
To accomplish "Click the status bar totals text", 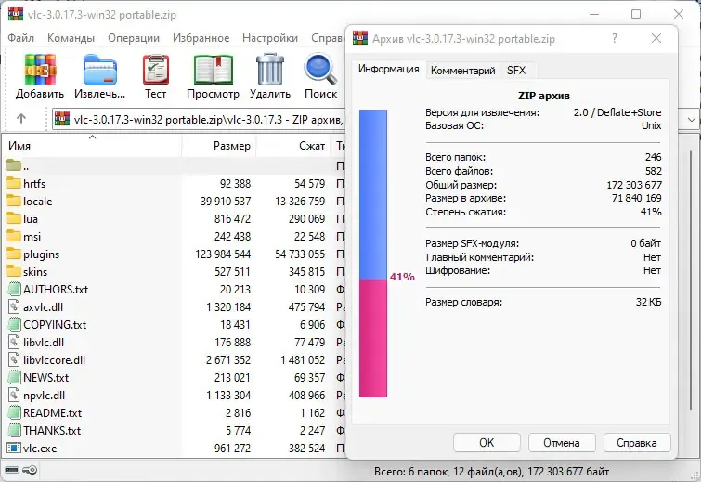I will [x=491, y=472].
